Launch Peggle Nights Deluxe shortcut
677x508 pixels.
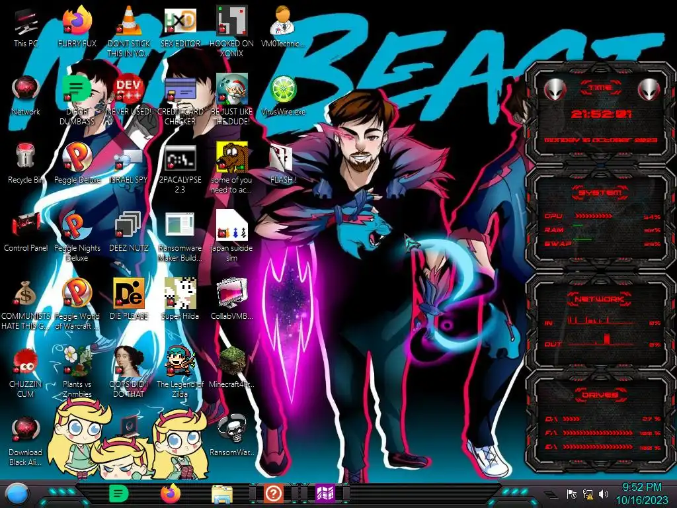(x=77, y=236)
